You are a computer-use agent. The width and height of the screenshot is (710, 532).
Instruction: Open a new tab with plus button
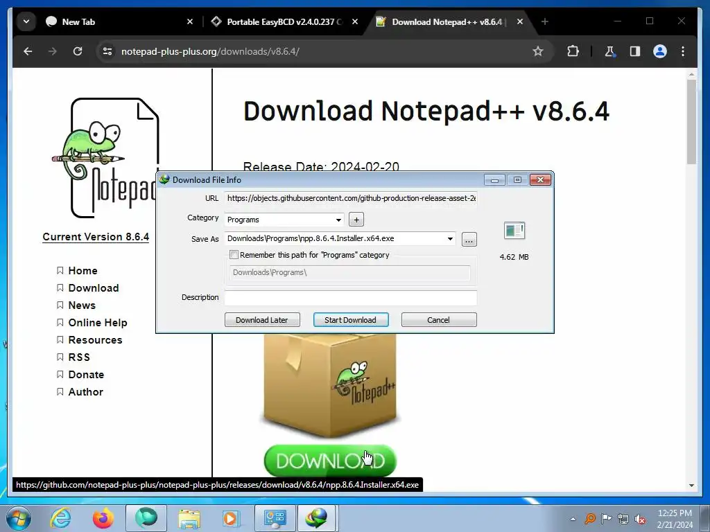(x=545, y=21)
